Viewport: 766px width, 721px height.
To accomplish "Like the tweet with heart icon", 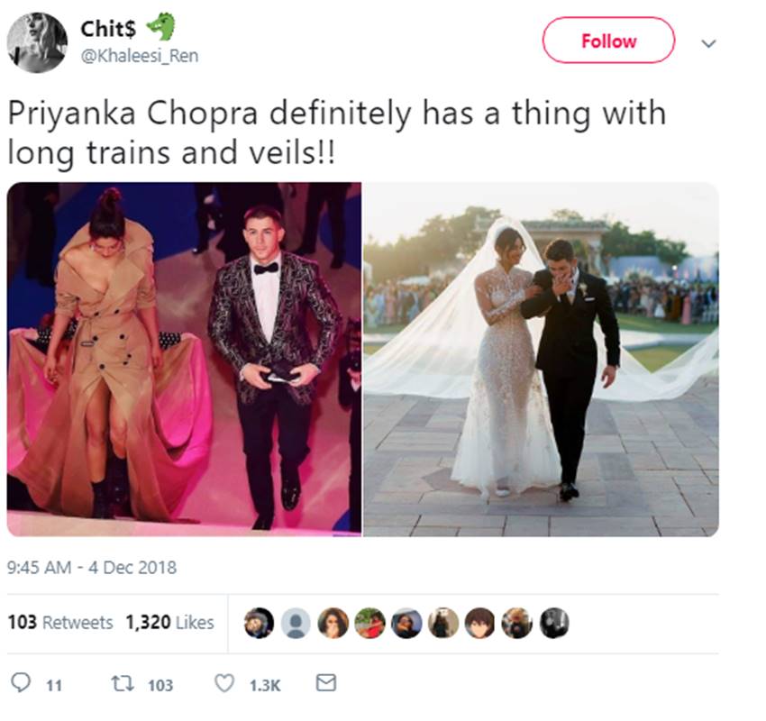I will coord(224,683).
